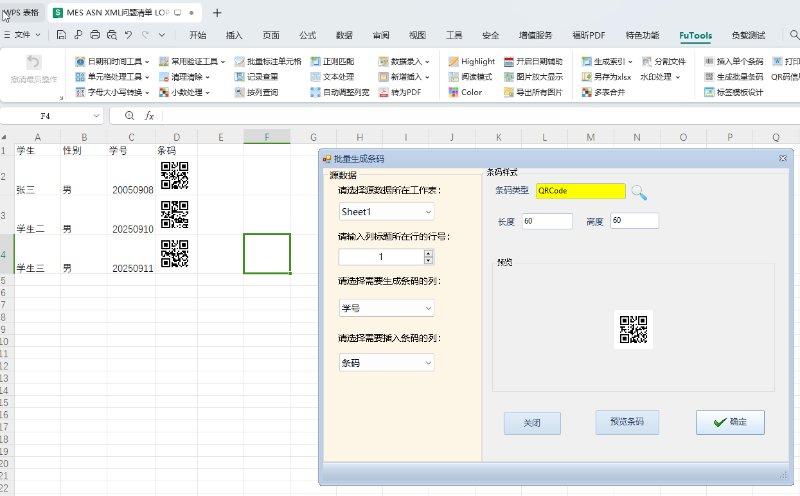Click the Color tool
Image resolution: width=800 pixels, height=496 pixels.
[x=465, y=93]
